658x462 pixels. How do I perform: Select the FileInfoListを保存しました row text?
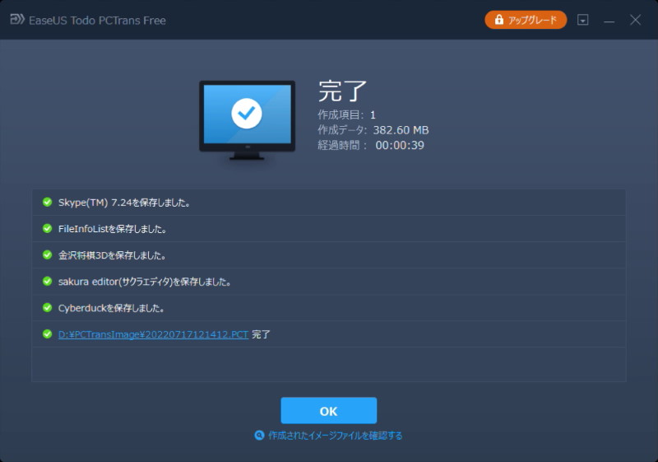[x=113, y=229]
